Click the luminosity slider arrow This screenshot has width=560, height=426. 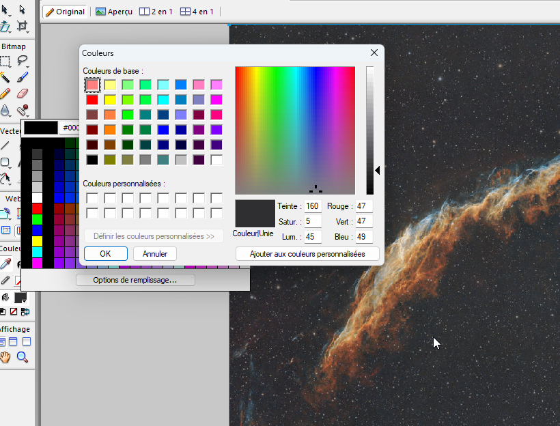coord(378,171)
